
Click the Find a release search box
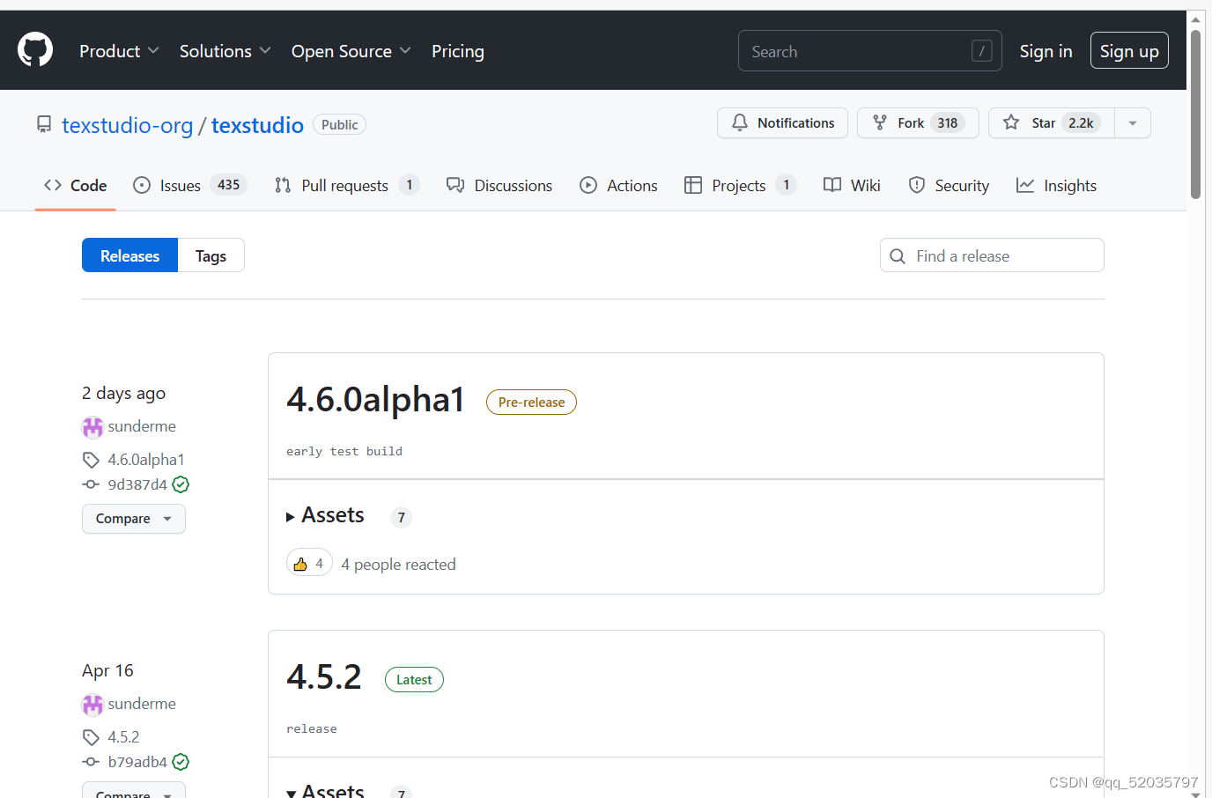click(x=992, y=255)
